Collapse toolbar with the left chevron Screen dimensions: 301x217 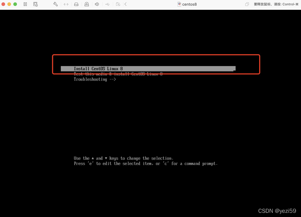(126, 4)
